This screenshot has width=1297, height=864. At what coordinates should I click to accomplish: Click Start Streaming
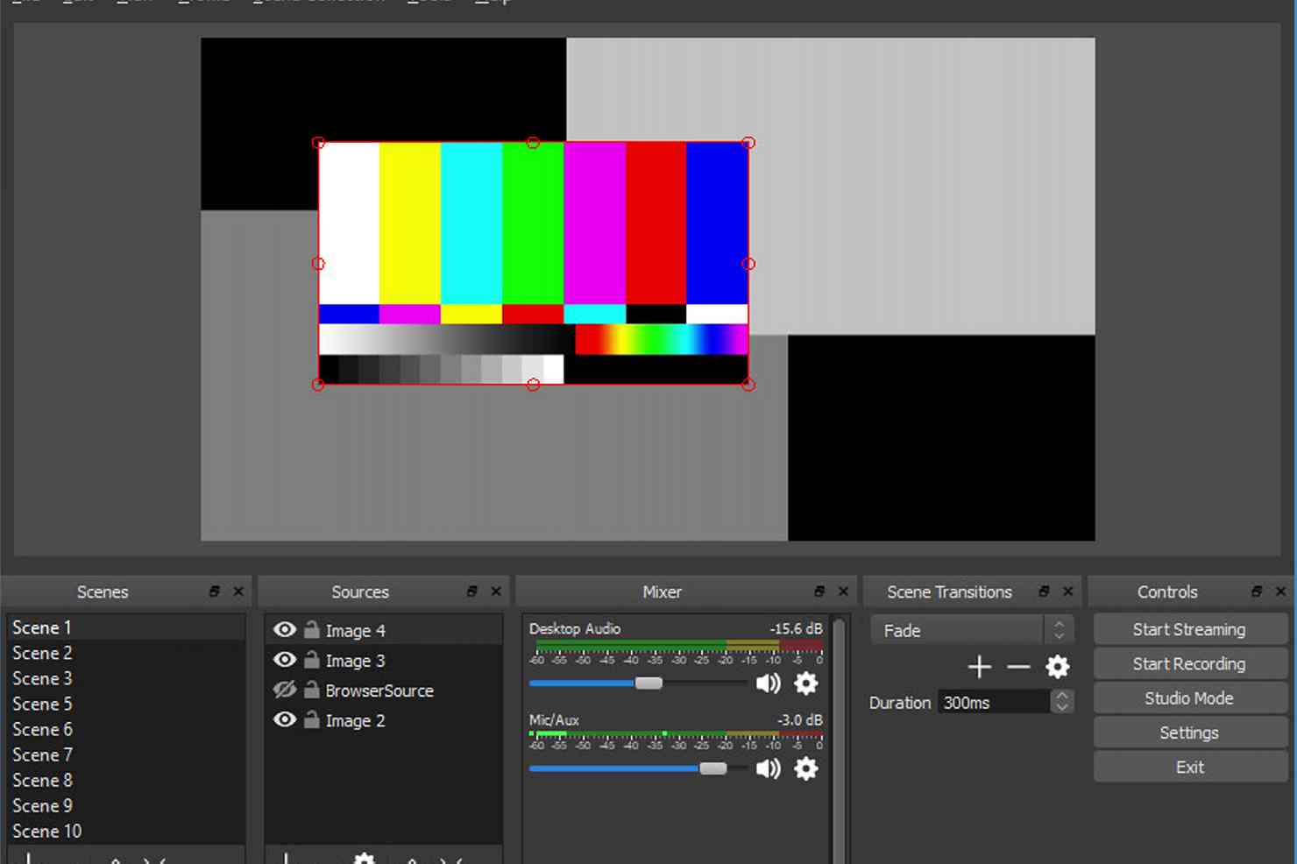[1189, 629]
